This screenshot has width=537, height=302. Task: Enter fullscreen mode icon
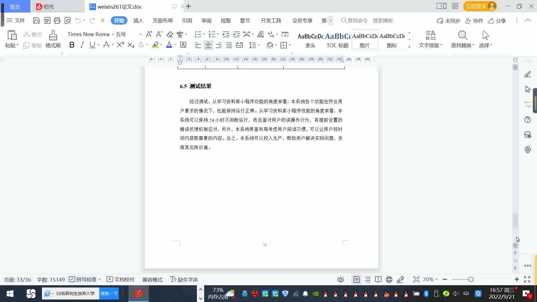pos(527,279)
